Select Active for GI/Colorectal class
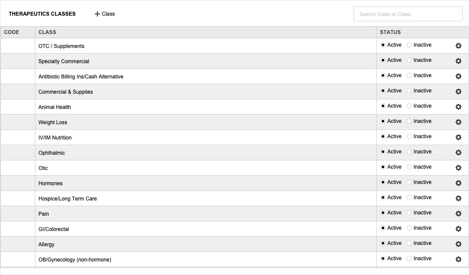The width and height of the screenshot is (469, 275). 383,228
